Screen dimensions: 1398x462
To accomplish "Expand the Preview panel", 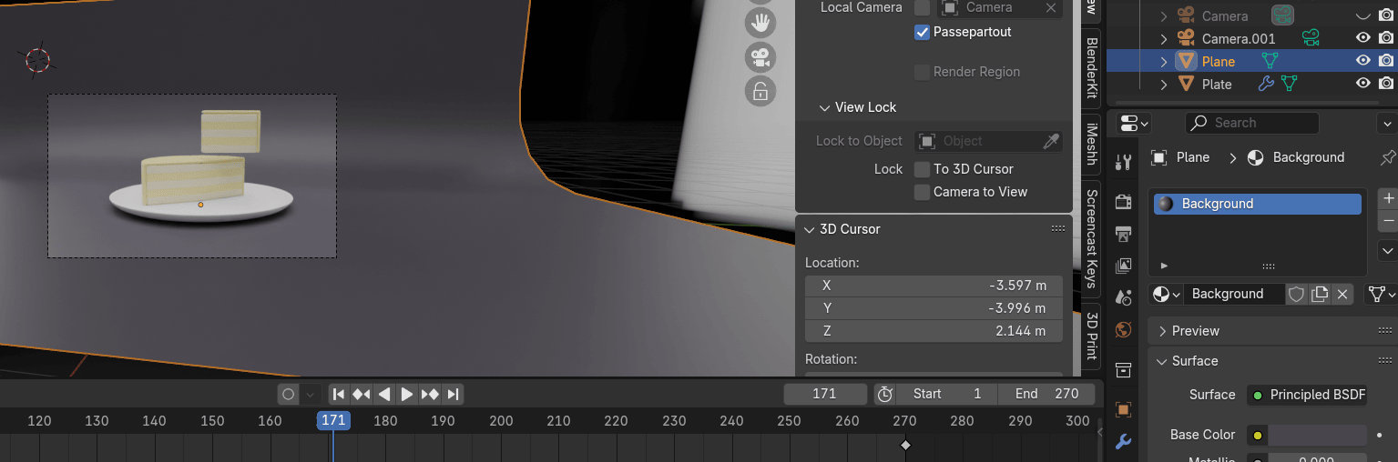I will [x=1163, y=331].
